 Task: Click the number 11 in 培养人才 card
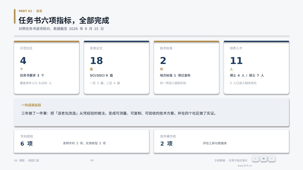(x=236, y=61)
